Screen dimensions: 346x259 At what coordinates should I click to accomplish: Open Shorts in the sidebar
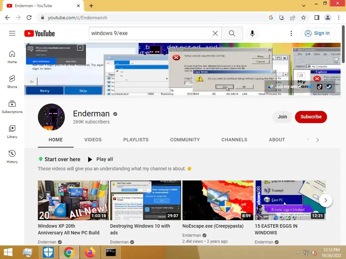pos(12,82)
